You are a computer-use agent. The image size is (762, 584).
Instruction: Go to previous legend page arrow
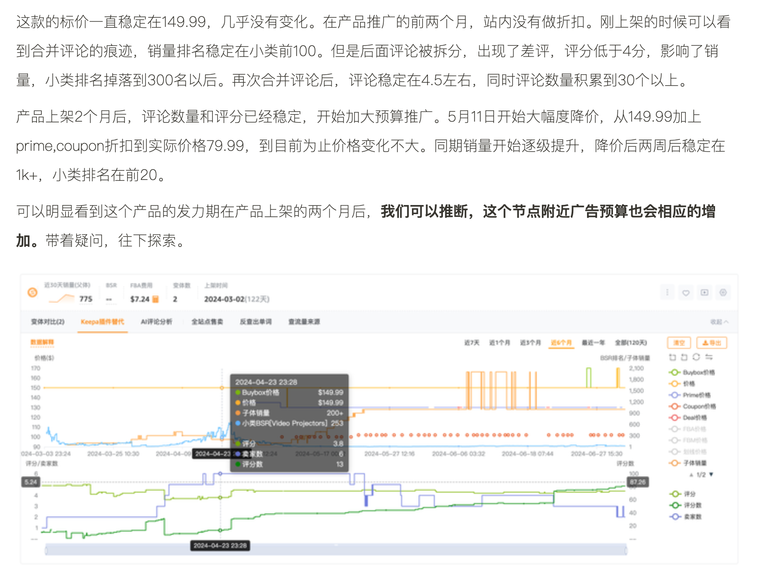(691, 475)
